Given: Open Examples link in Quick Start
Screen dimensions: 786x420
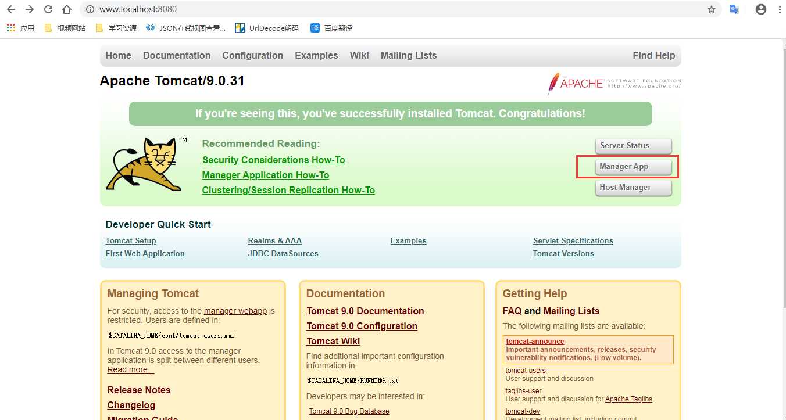Looking at the screenshot, I should (x=409, y=240).
